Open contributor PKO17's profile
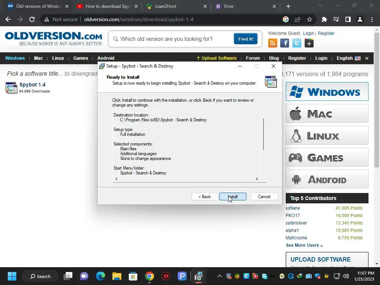 click(x=292, y=216)
